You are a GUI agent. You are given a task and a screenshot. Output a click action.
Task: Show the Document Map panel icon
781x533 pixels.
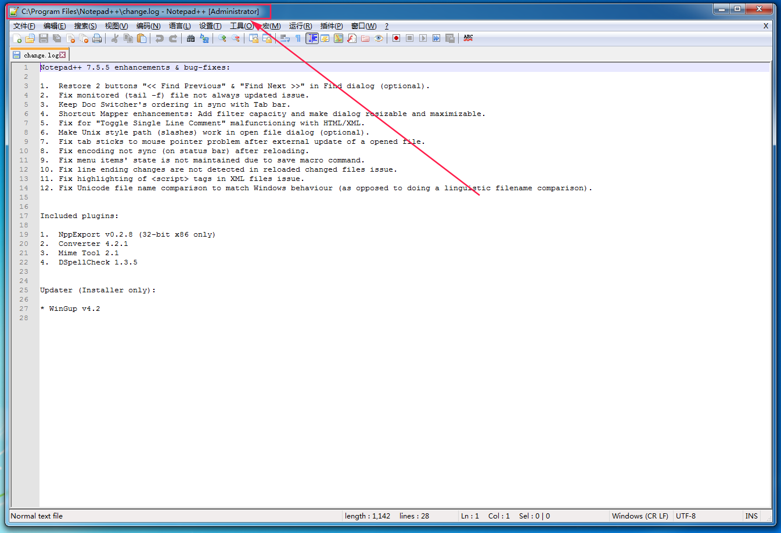point(339,38)
